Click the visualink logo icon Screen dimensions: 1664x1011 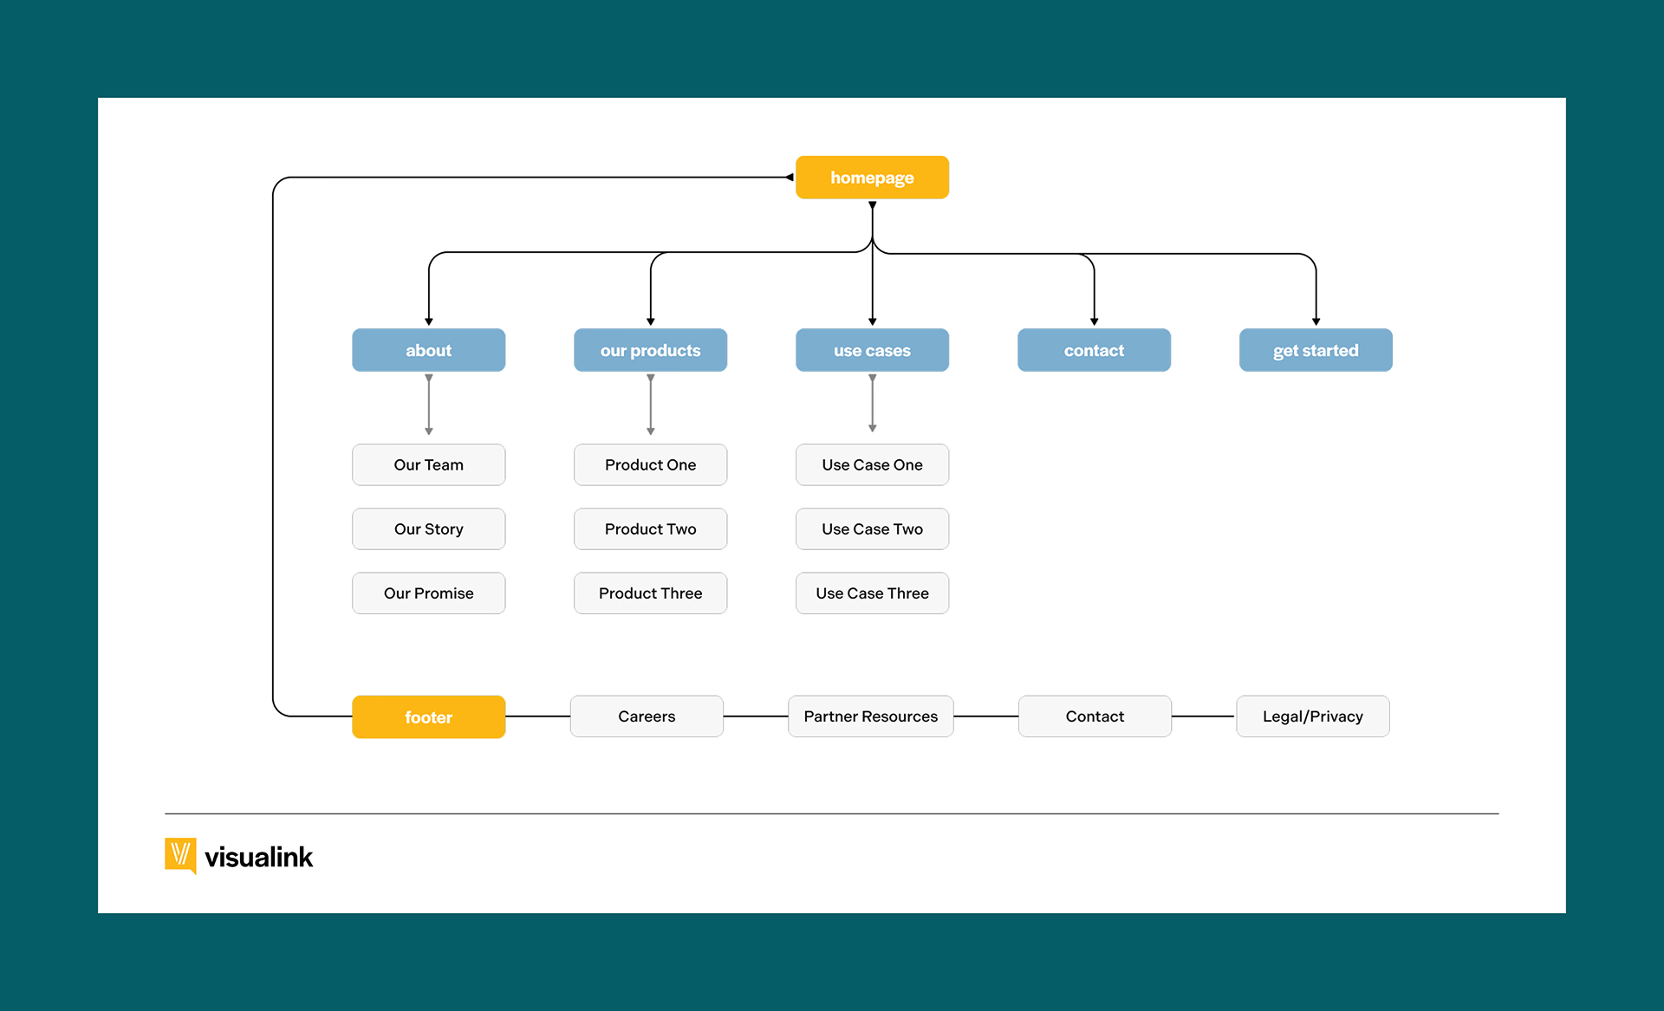click(x=180, y=856)
